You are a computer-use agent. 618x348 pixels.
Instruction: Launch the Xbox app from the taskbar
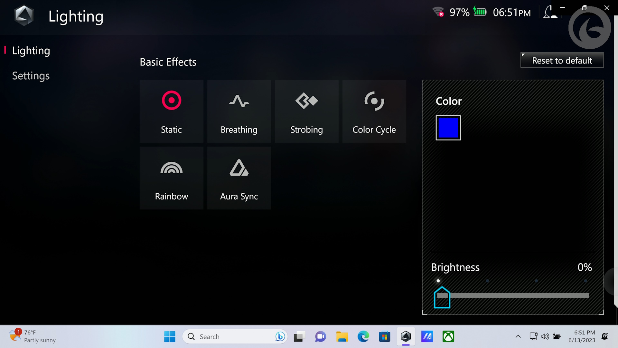pos(448,336)
